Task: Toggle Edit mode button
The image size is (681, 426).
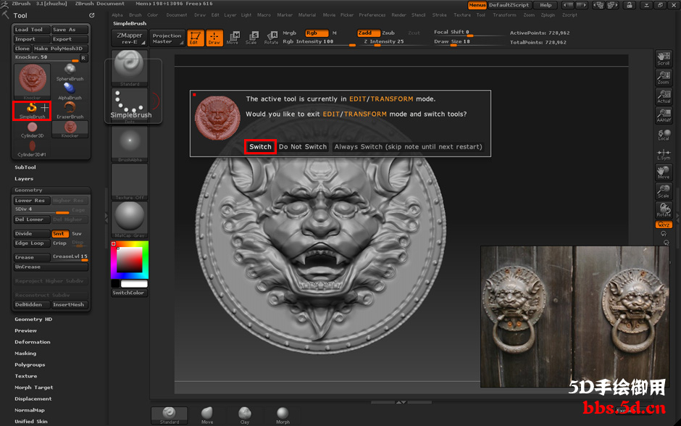Action: click(x=196, y=38)
